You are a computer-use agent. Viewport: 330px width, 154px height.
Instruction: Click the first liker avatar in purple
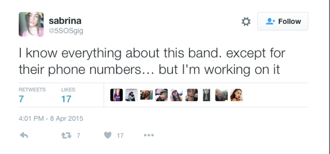[x=117, y=95]
